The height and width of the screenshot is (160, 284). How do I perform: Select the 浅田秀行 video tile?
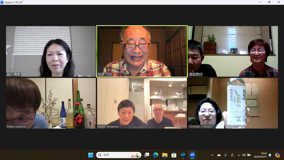[x=233, y=52]
